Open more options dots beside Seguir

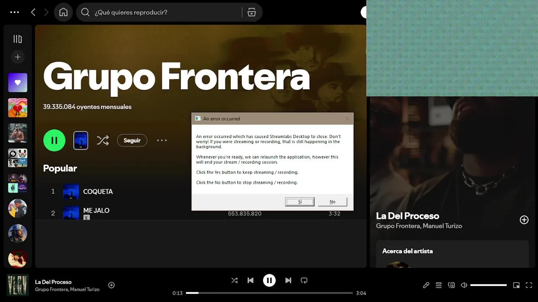pyautogui.click(x=162, y=141)
